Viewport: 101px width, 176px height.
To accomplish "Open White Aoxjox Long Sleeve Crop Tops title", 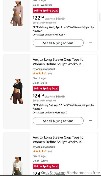I will pos(59,140).
